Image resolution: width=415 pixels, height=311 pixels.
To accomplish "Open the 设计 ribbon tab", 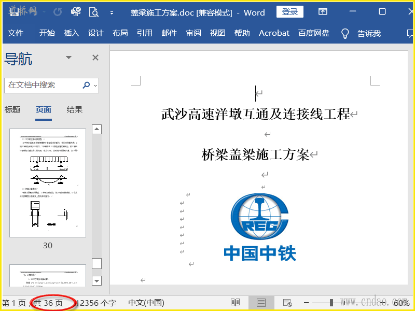I will [96, 33].
